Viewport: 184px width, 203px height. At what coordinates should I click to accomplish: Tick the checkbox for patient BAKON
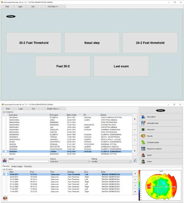pyautogui.click(x=6, y=154)
